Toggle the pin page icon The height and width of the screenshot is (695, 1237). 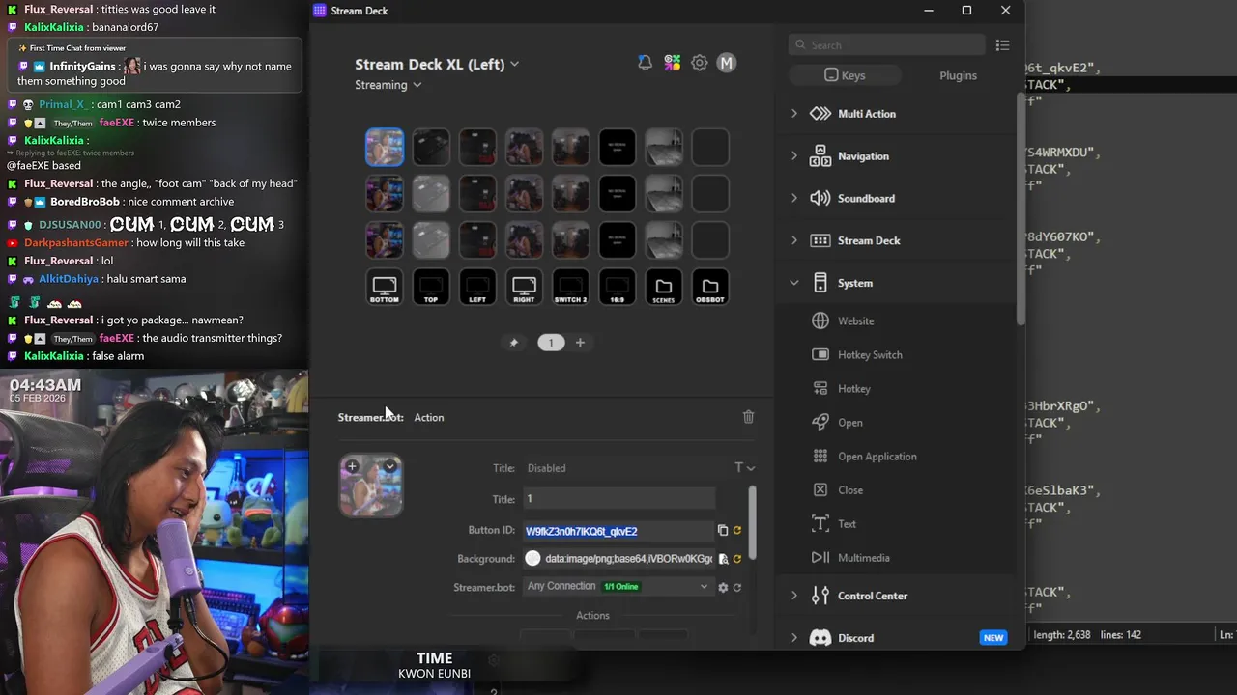514,343
